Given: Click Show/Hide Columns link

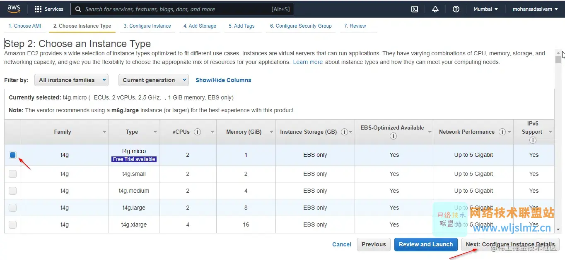Looking at the screenshot, I should (223, 80).
